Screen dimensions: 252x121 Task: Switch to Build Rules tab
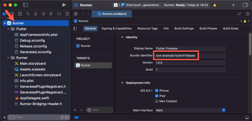[x=231, y=29]
